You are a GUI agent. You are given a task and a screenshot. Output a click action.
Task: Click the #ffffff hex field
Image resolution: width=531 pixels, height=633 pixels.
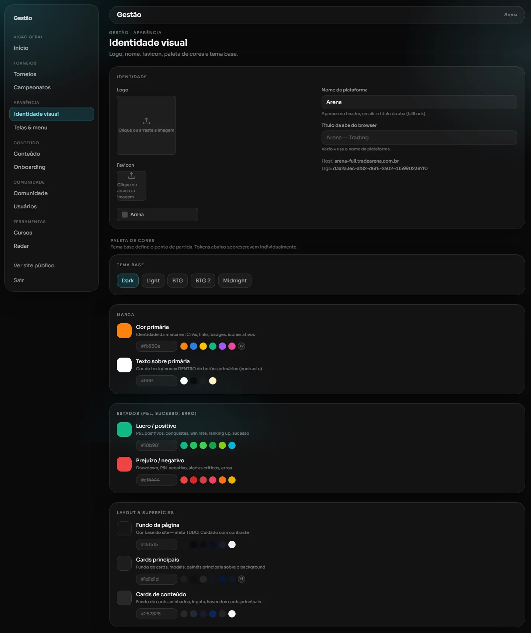coord(157,381)
